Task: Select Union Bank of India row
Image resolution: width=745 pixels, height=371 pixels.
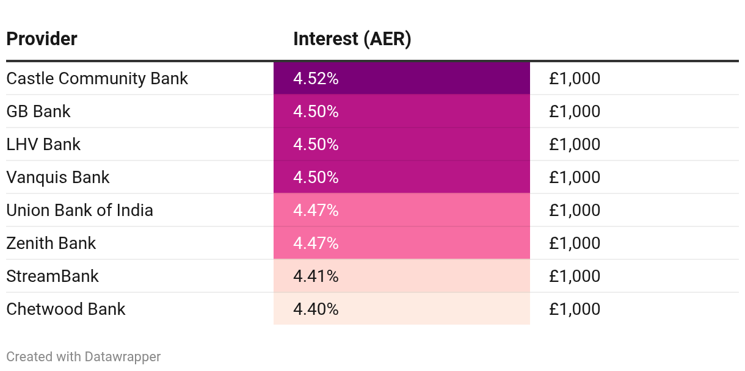Action: (79, 211)
